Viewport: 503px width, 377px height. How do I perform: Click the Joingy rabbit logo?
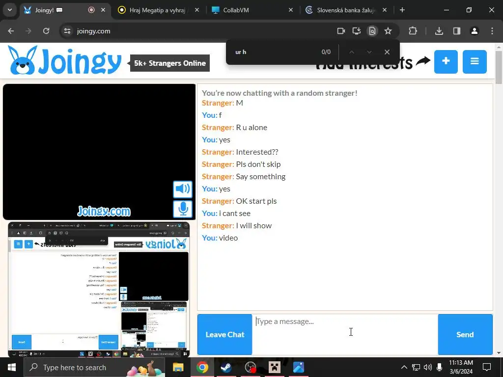65,60
